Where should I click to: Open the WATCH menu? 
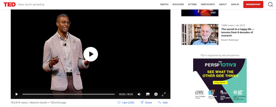pyautogui.click(x=164, y=4)
